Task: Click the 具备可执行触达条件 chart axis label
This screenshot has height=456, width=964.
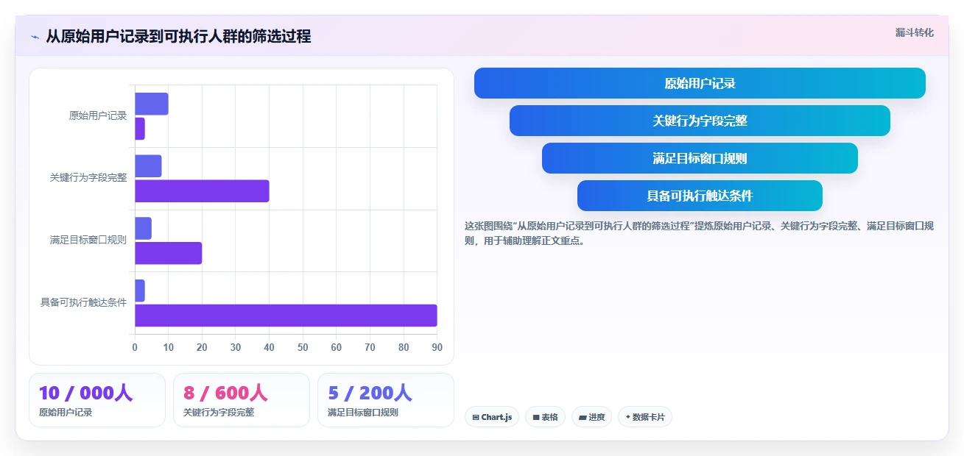Action: [84, 302]
